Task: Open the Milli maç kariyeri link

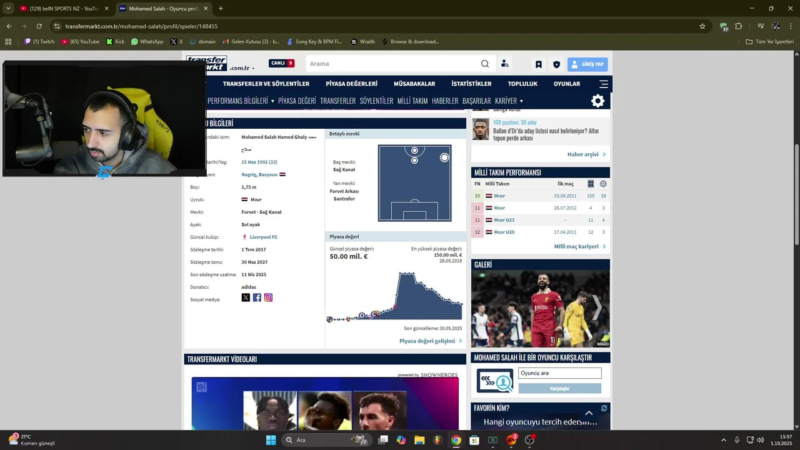Action: click(580, 246)
